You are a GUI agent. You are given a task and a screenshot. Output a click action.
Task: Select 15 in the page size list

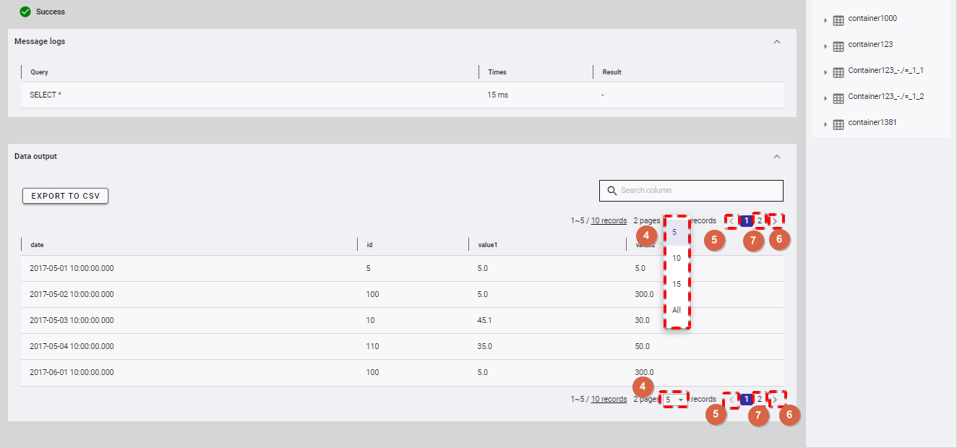[x=677, y=284]
